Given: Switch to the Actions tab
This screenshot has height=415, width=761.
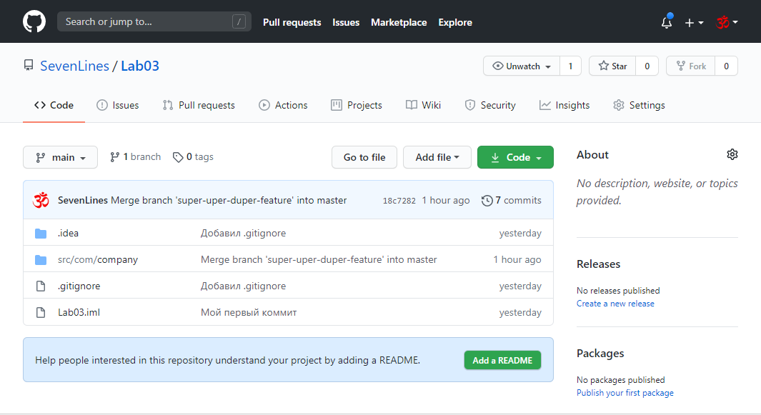Looking at the screenshot, I should click(x=283, y=105).
